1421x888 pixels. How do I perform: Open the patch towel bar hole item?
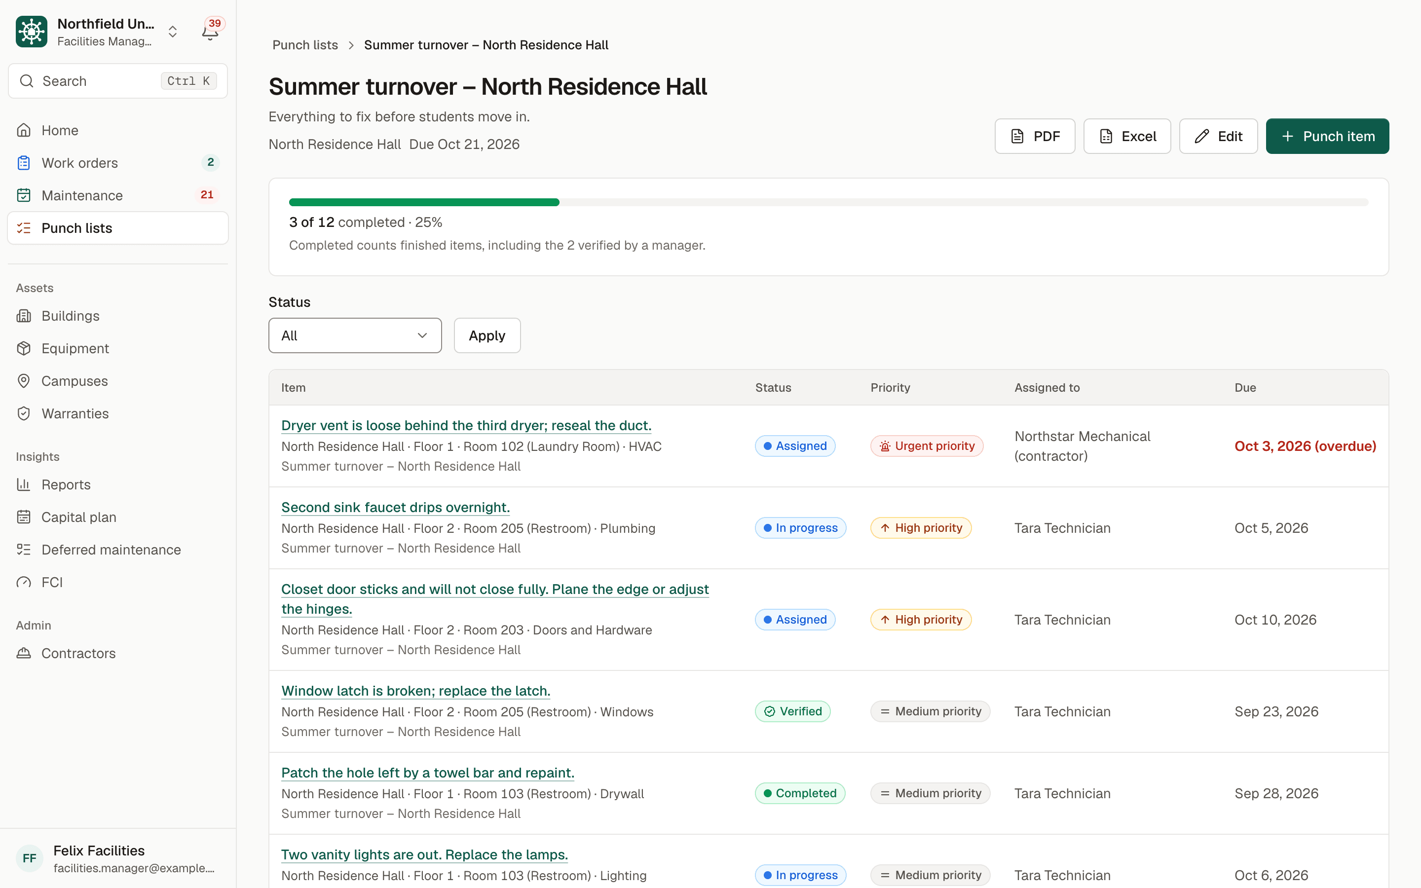tap(427, 772)
